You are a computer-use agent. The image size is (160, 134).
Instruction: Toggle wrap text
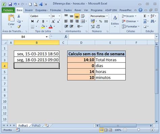[x=83, y=16]
